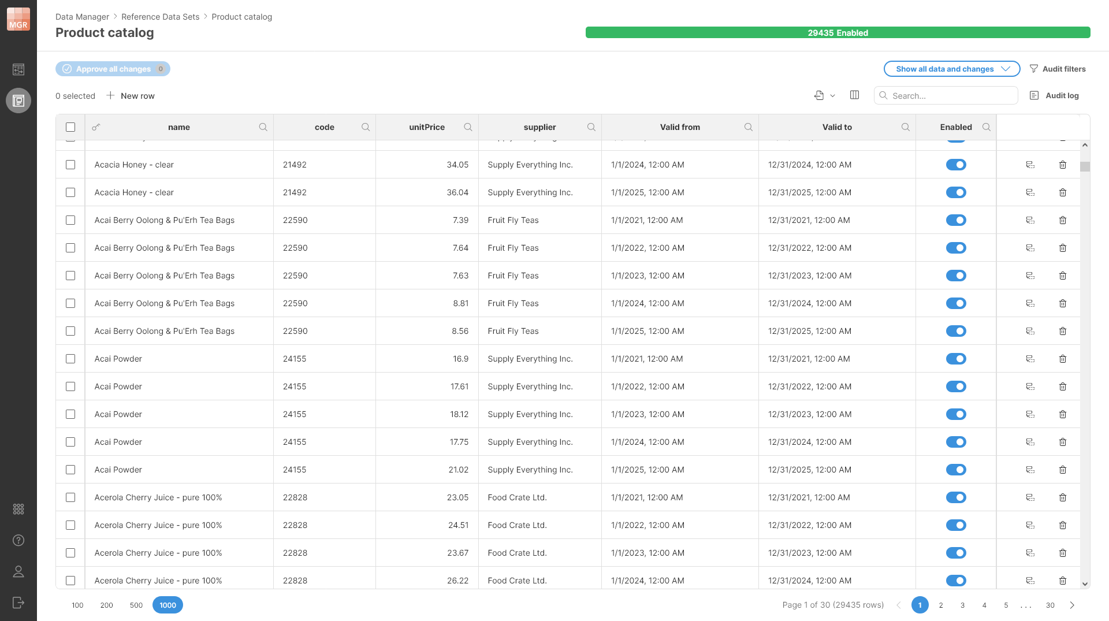The image size is (1109, 621).
Task: Open the Show all data and changes dropdown
Action: (951, 69)
